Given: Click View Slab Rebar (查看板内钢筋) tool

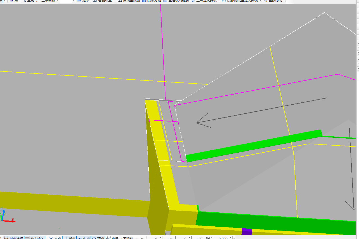Looking at the screenshot, I should [176, 1].
